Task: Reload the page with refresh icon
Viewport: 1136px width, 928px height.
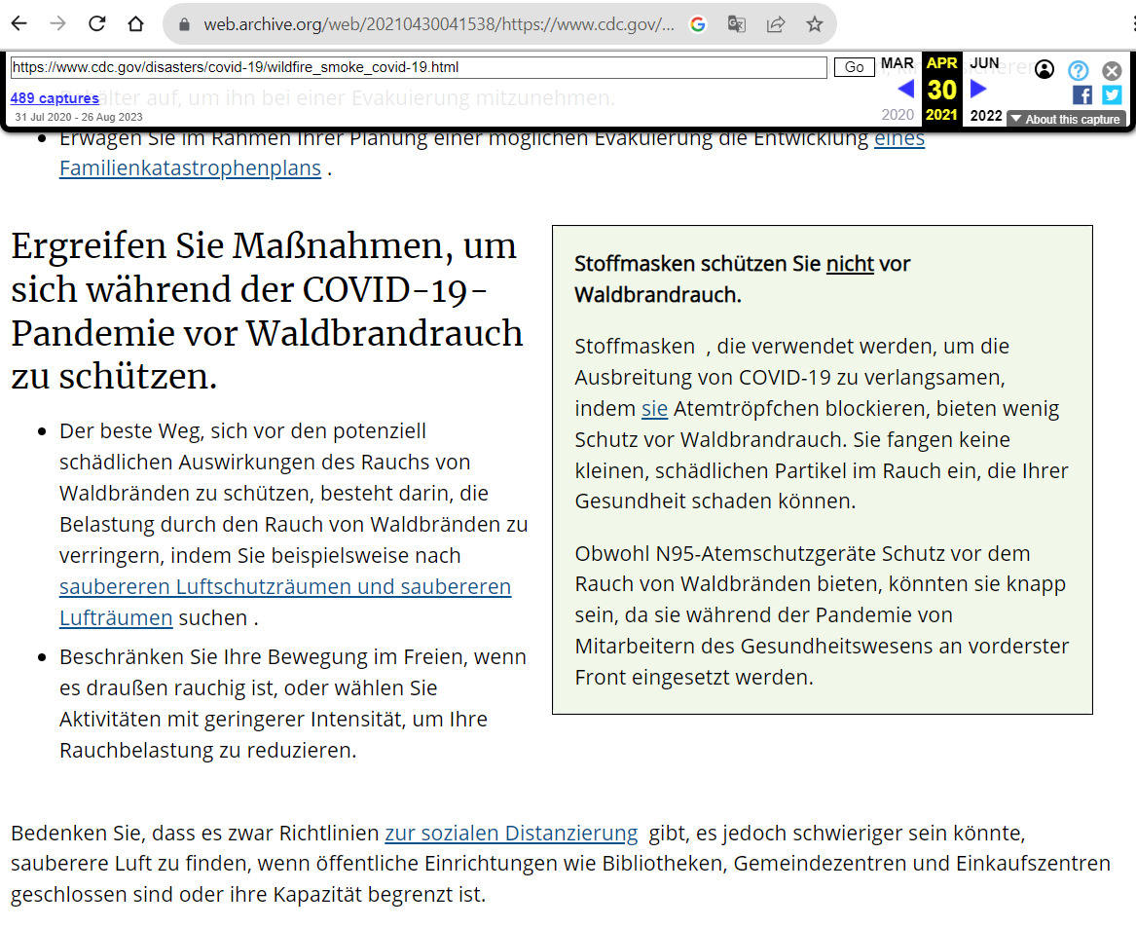Action: (97, 24)
